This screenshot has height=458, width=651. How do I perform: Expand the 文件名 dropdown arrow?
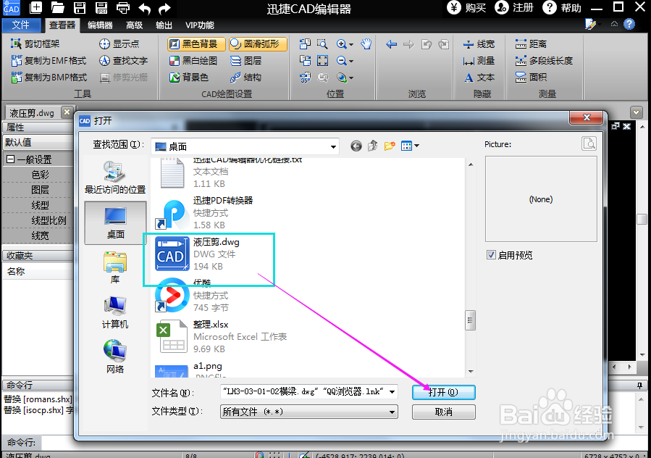[392, 391]
